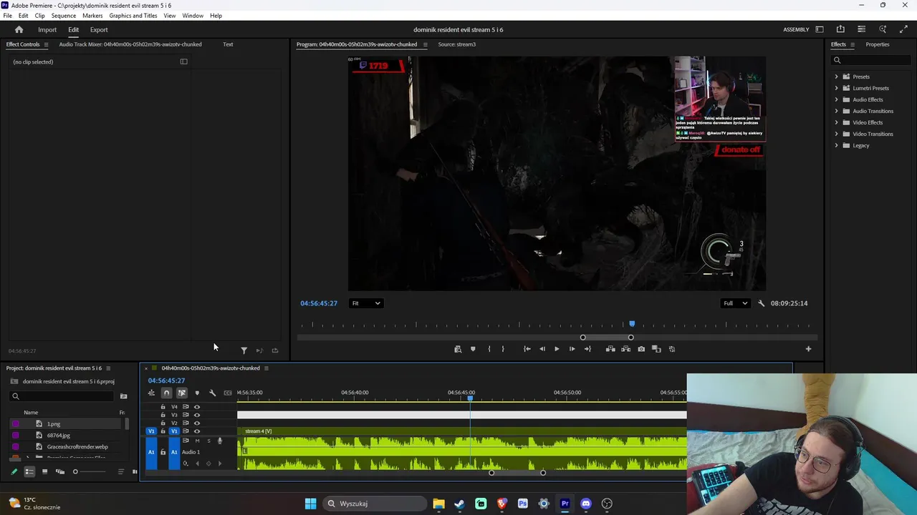Add a marker in the timeline panel
The width and height of the screenshot is (917, 515).
coord(197,393)
